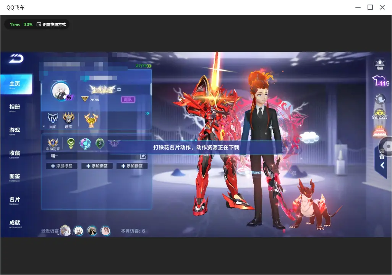Close the QQ飞车 window
392x275 pixels.
(382, 7)
